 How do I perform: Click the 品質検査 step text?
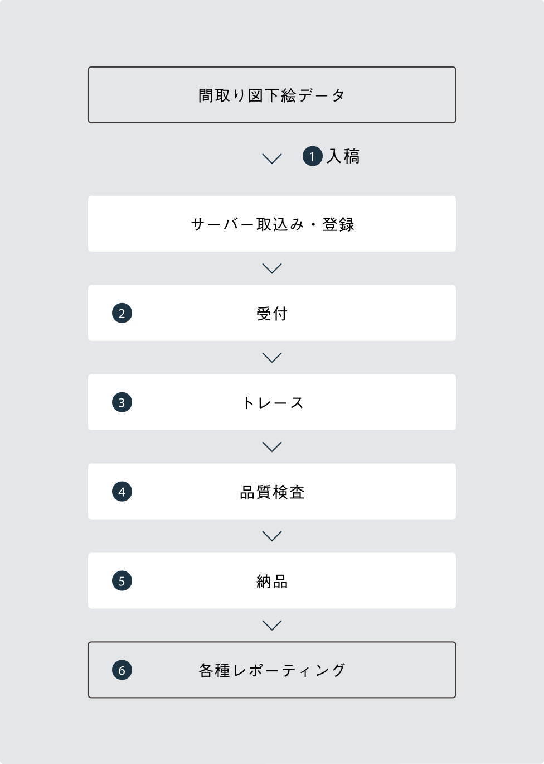coord(272,492)
